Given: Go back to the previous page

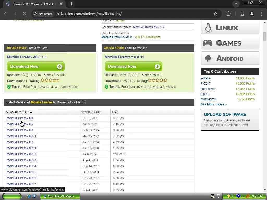Looking at the screenshot, I should click(x=6, y=14).
